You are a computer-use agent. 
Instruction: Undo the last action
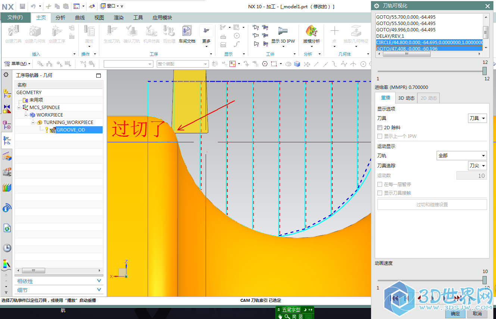(x=33, y=6)
